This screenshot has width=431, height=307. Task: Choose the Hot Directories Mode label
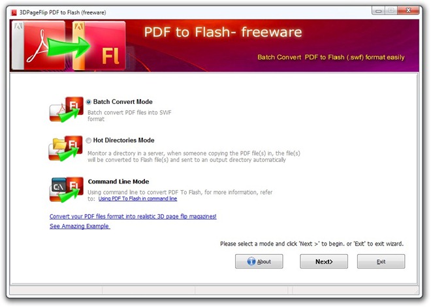[x=123, y=140]
